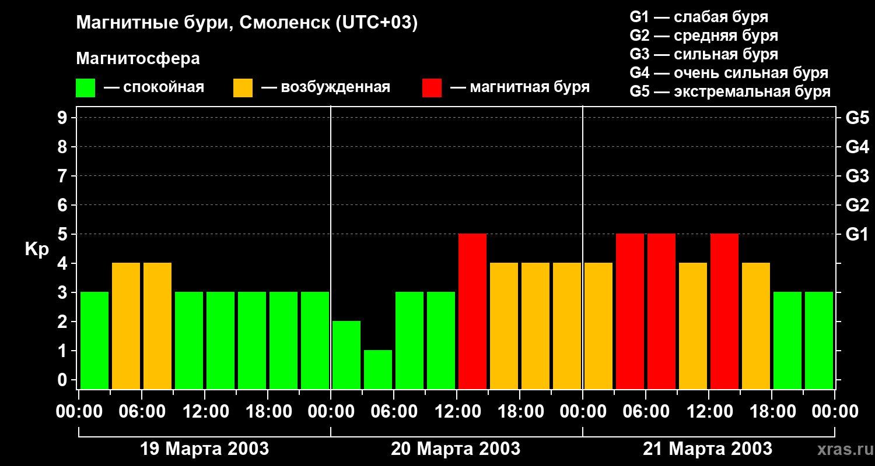Click the G1 label on right axis
The image size is (875, 466).
857,235
